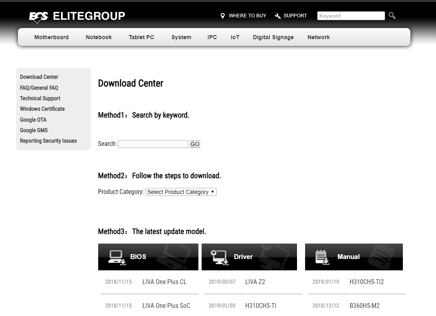This screenshot has height=316, width=436.
Task: Click the date 2018/12/12 in Manual list
Action: tap(326, 306)
